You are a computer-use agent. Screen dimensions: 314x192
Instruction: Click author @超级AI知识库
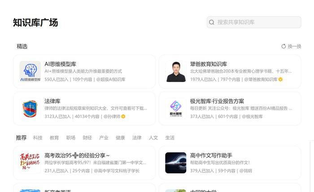111,79
